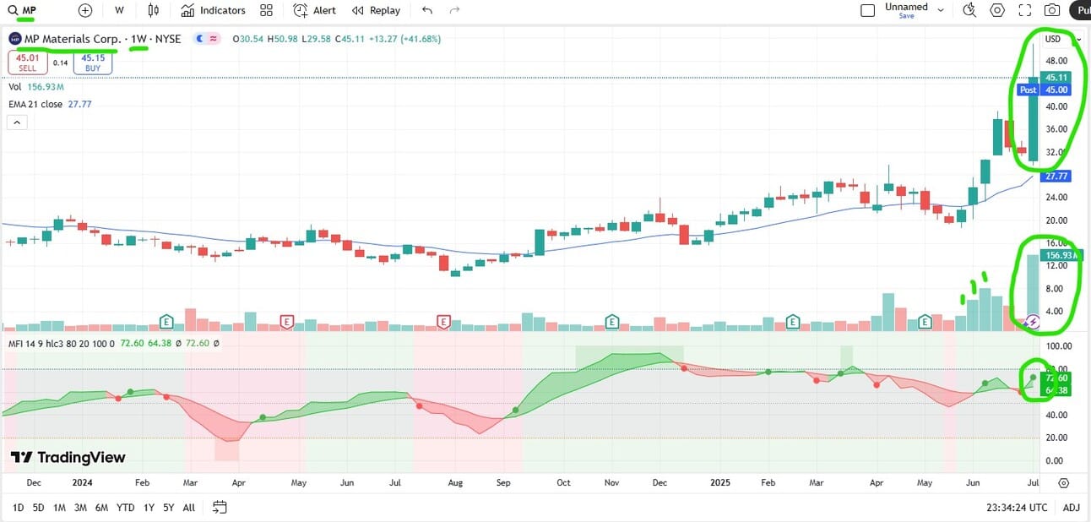This screenshot has width=1091, height=522.
Task: Set range to 5D
Action: point(38,508)
